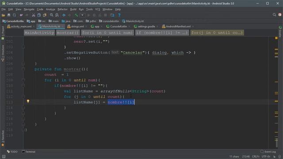Image resolution: width=283 pixels, height=159 pixels.
Task: Open the run configuration dropdown
Action: click(82, 15)
